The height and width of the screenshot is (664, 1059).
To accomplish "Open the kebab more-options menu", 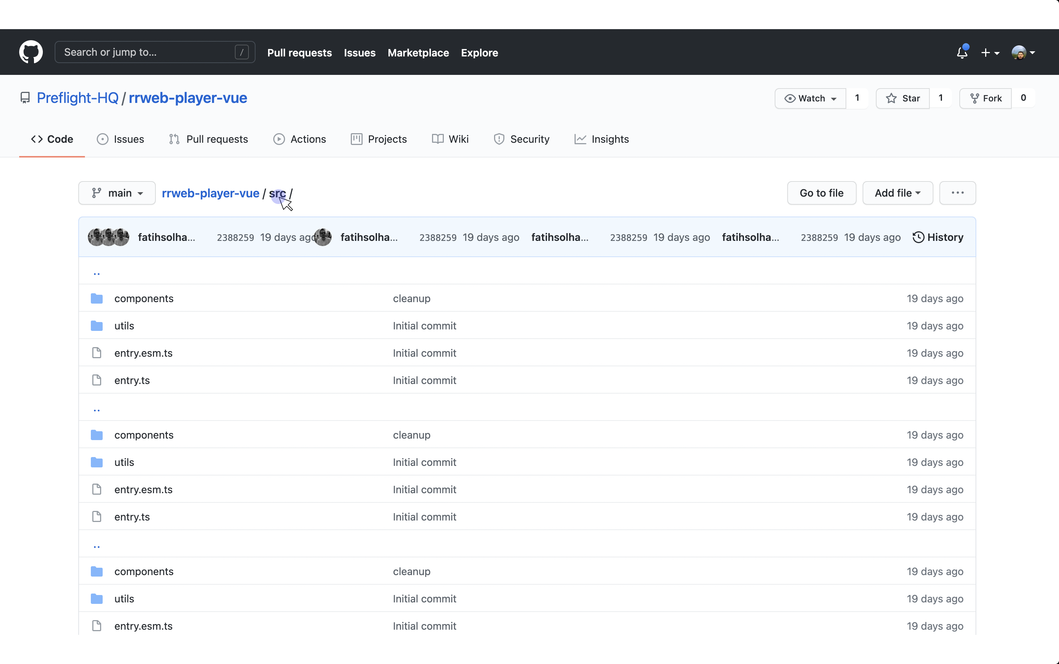I will coord(958,193).
